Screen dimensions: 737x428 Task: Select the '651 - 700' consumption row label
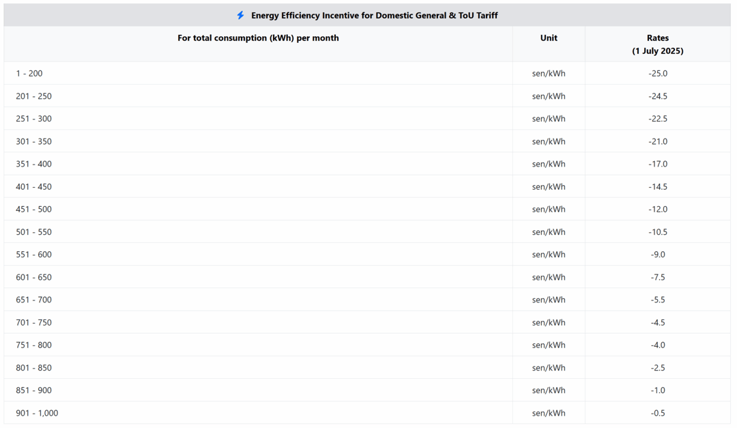(x=34, y=300)
